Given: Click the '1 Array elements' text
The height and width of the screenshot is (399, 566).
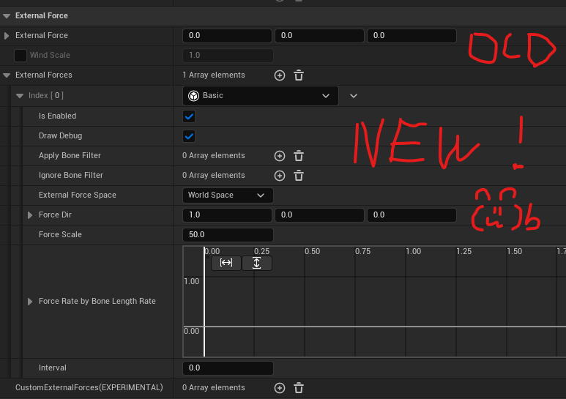Looking at the screenshot, I should (x=213, y=75).
